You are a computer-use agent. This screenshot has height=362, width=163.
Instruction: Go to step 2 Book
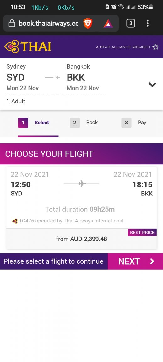(x=84, y=123)
